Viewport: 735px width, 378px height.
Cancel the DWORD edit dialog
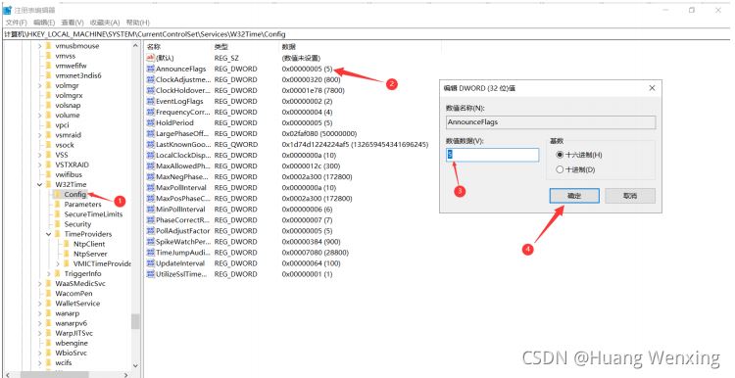(630, 196)
